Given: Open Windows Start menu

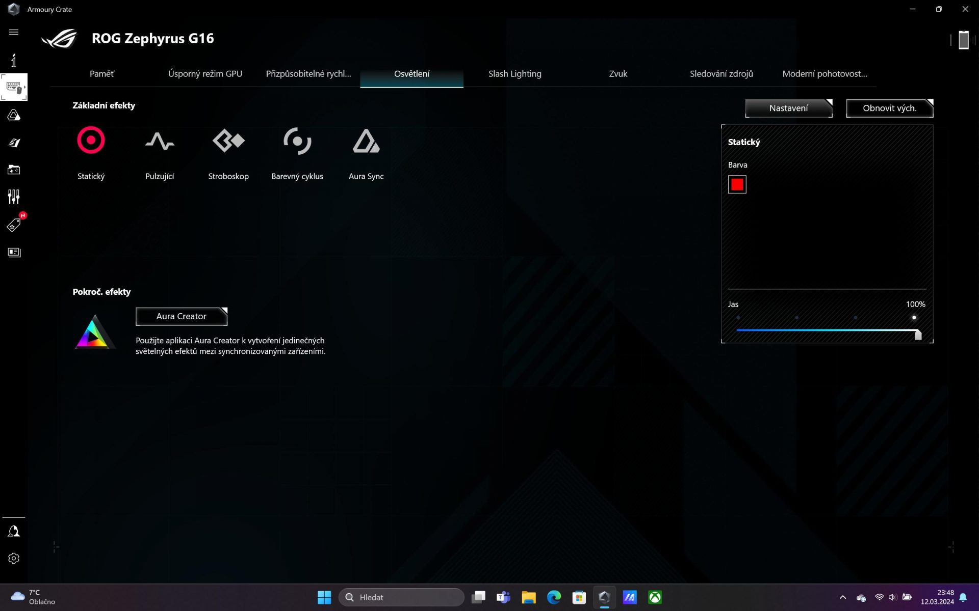Looking at the screenshot, I should [x=324, y=597].
